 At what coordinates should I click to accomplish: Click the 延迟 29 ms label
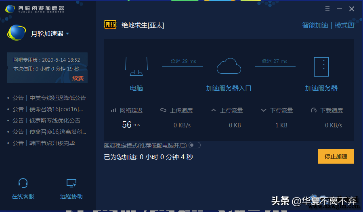183,61
